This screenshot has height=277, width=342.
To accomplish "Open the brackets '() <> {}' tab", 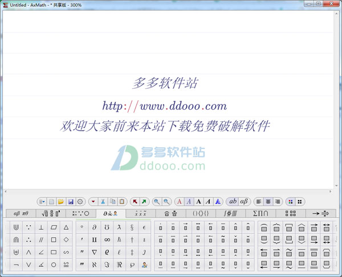I will tap(201, 213).
